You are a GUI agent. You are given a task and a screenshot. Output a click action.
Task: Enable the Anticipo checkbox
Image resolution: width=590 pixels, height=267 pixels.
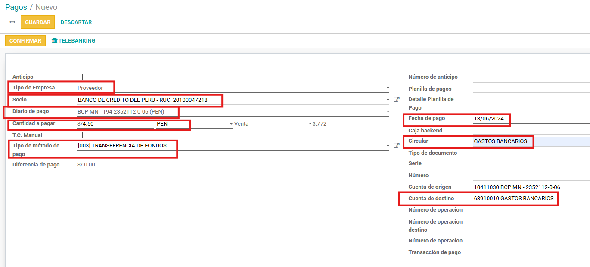(x=80, y=77)
